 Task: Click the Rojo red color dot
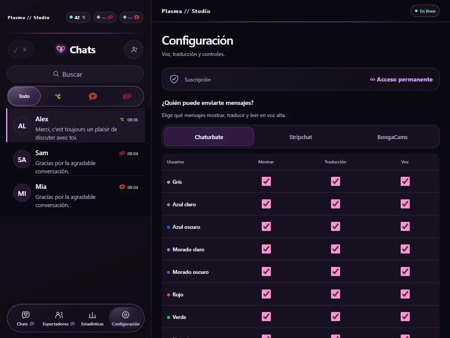pyautogui.click(x=168, y=295)
